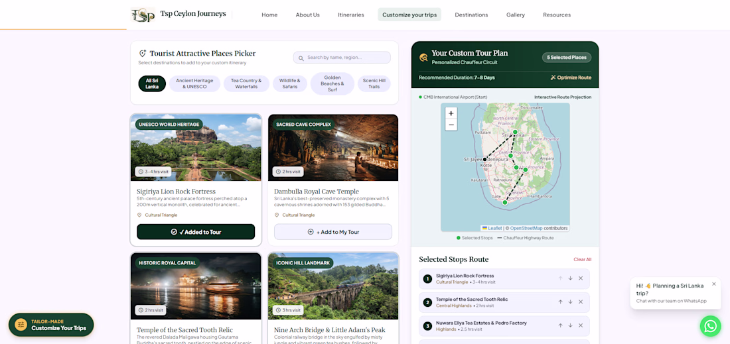Click Chat with our team on WhatsApp text
The width and height of the screenshot is (730, 344).
click(x=671, y=301)
